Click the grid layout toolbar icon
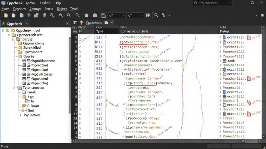The image size is (266, 149). [x=148, y=15]
